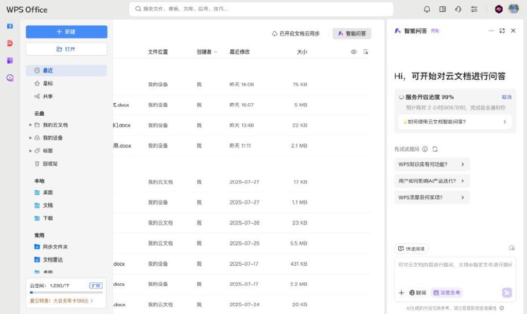Click the 快速阅读 button

411,249
